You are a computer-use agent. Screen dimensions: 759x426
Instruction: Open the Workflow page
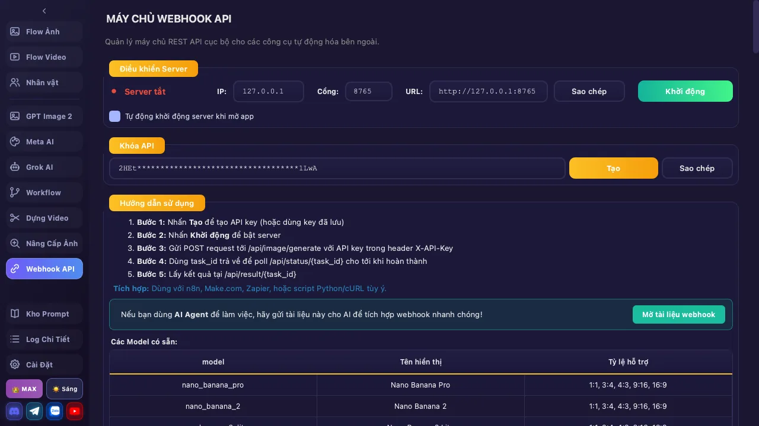click(x=44, y=193)
